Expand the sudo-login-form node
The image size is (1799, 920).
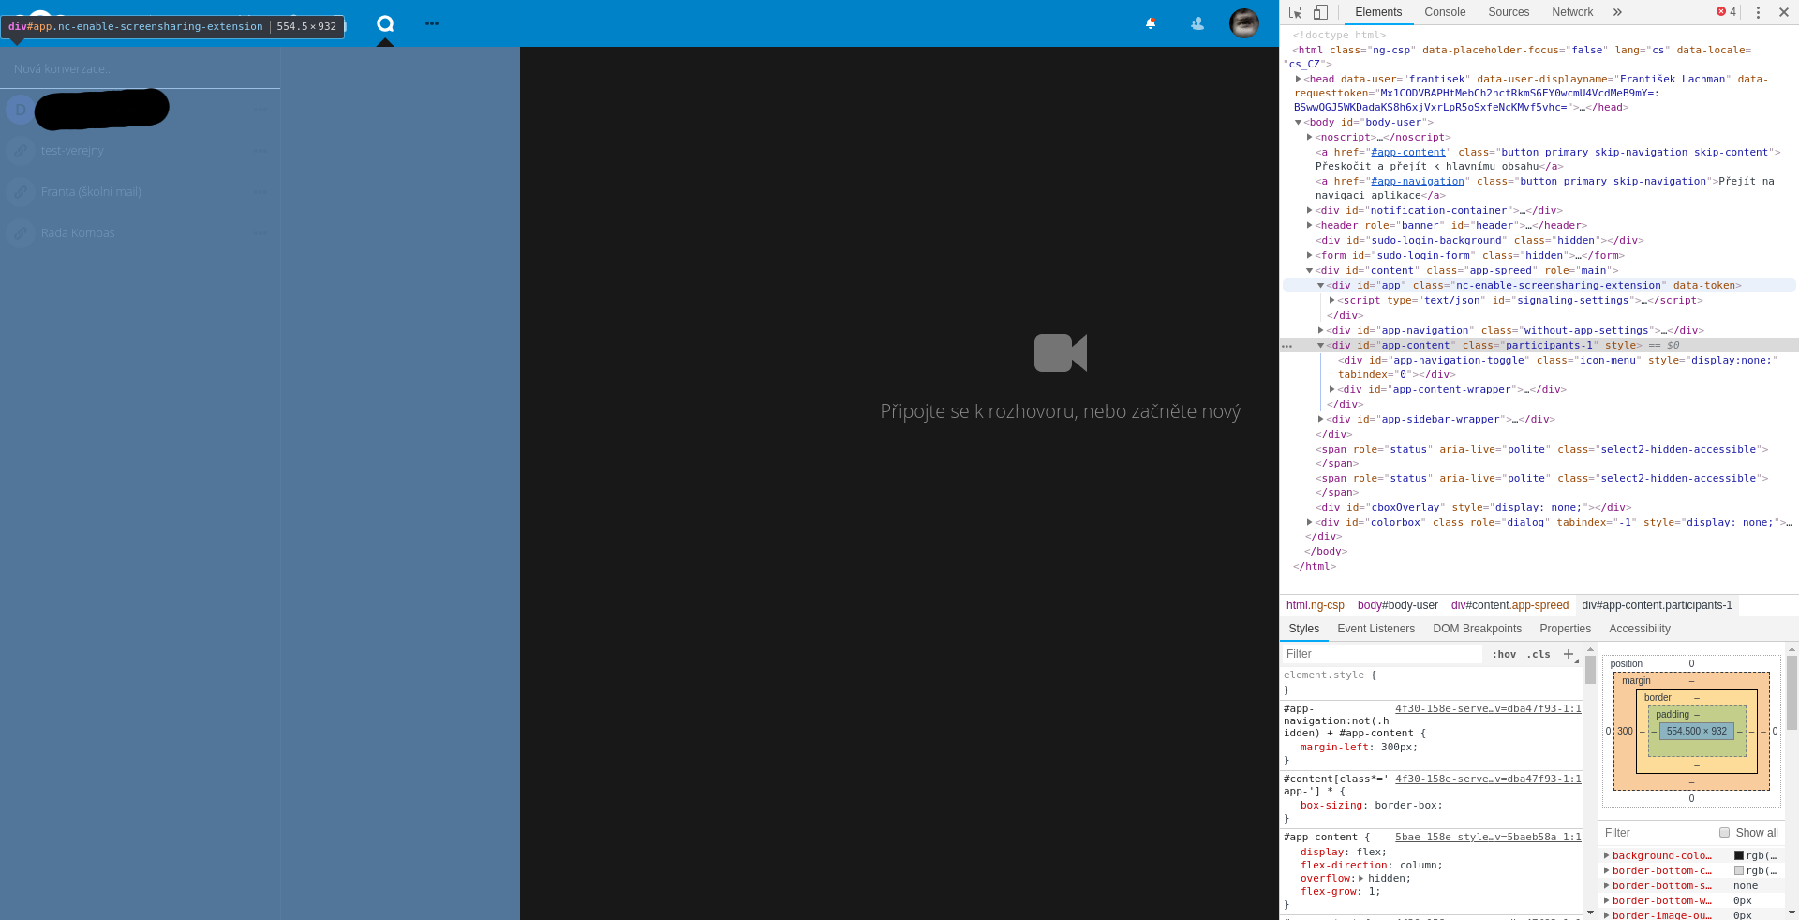[x=1309, y=255]
